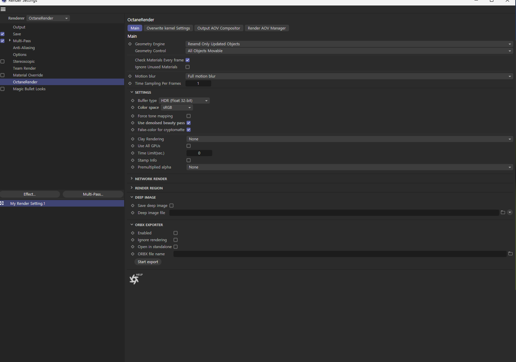Image resolution: width=516 pixels, height=362 pixels.
Task: Browse folder for Deep image file
Action: tap(503, 212)
